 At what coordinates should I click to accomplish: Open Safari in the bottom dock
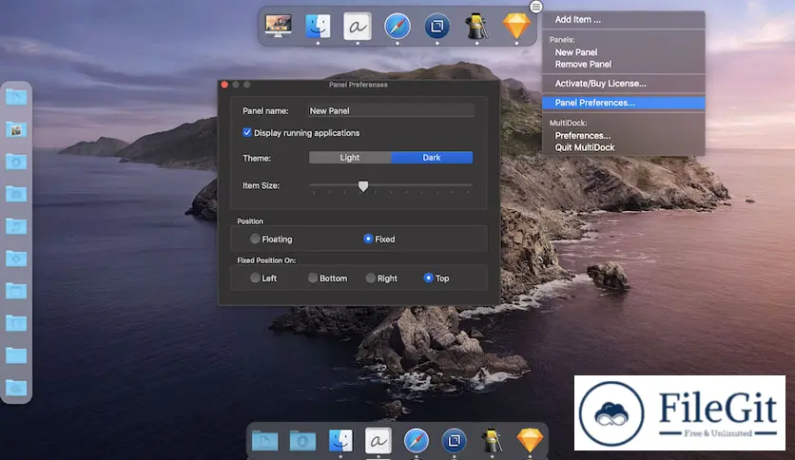coord(417,440)
